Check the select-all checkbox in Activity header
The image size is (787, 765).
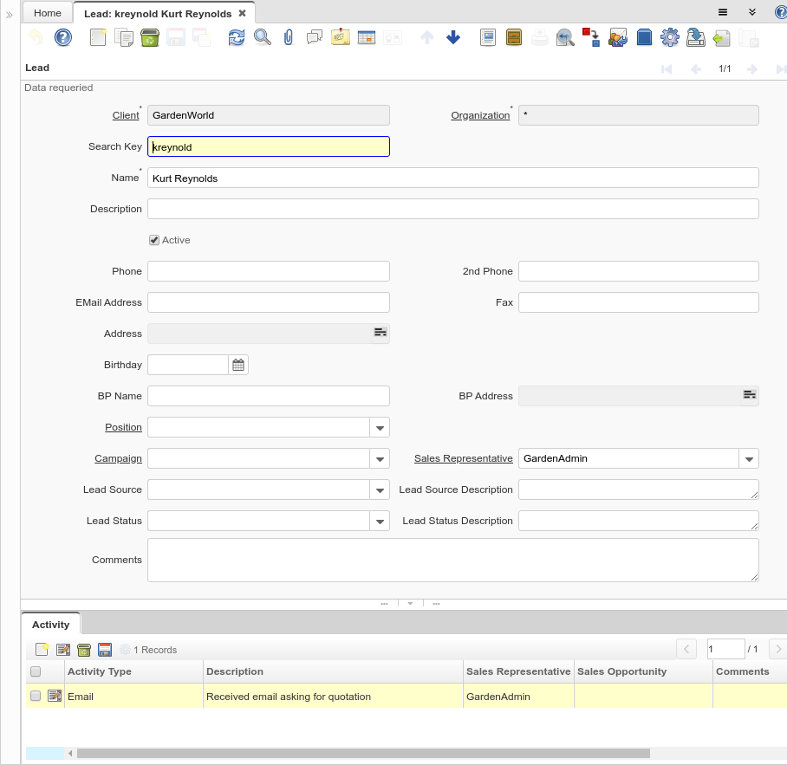[x=36, y=671]
